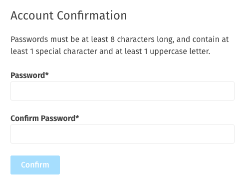The image size is (250, 184).
Task: Place cursor at end of Password box
Action: [232, 91]
